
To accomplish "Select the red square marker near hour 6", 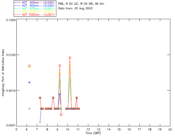I will [29, 66].
